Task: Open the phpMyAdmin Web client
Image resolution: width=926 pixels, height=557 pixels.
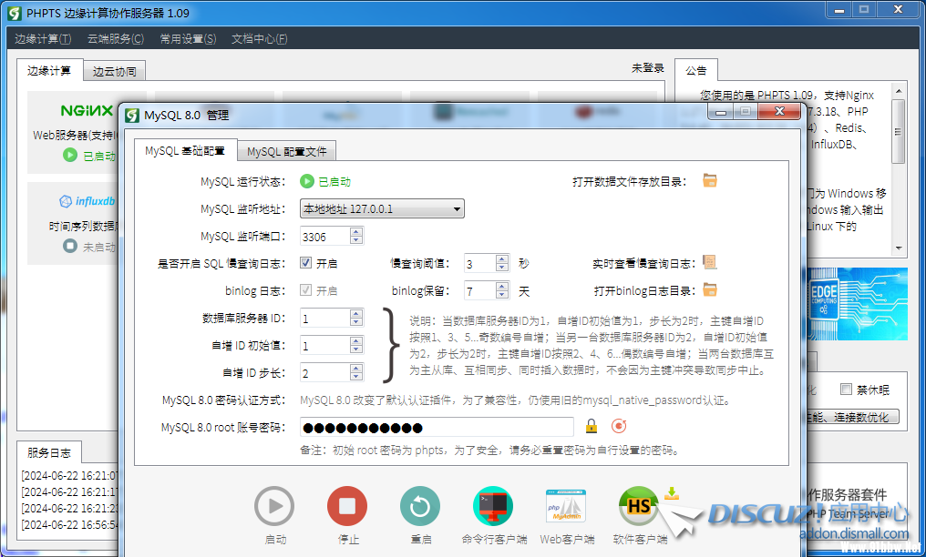Action: [566, 506]
